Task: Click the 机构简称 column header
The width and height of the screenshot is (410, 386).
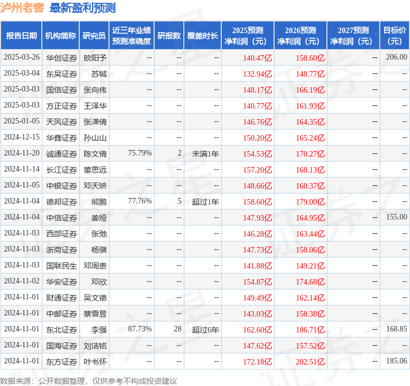Action: coord(61,36)
